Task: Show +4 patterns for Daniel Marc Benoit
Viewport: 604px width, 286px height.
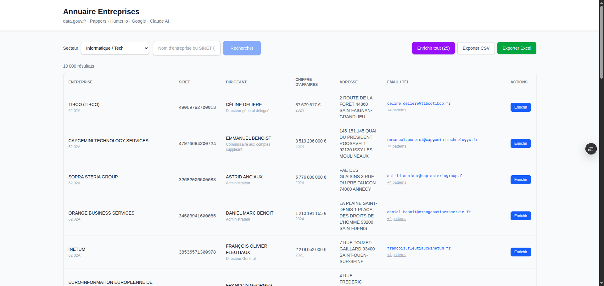Action: click(x=397, y=219)
